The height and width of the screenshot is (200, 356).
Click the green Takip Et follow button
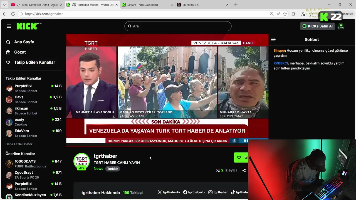pyautogui.click(x=241, y=157)
